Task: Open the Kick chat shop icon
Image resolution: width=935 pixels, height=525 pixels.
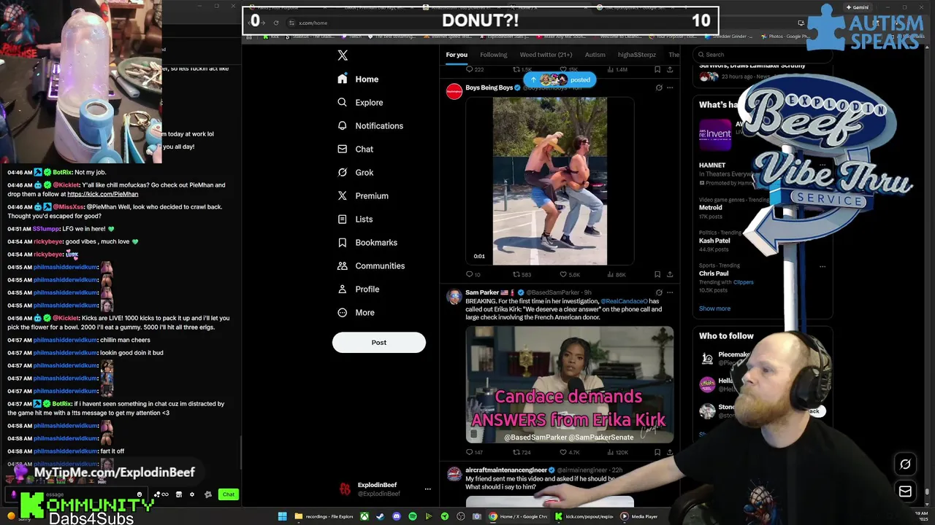Action: 179,494
